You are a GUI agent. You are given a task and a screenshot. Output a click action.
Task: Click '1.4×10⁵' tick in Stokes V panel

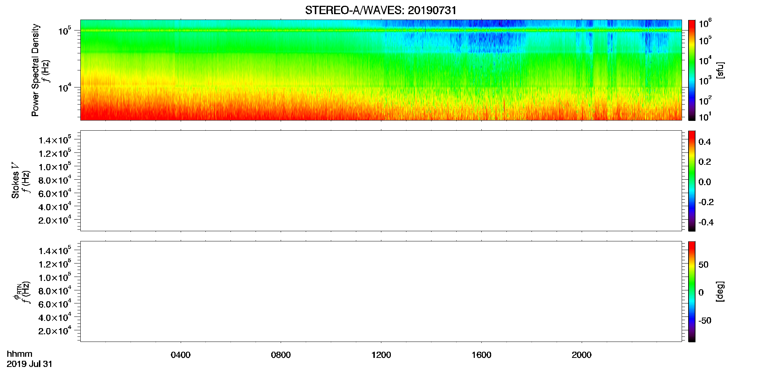(55, 140)
